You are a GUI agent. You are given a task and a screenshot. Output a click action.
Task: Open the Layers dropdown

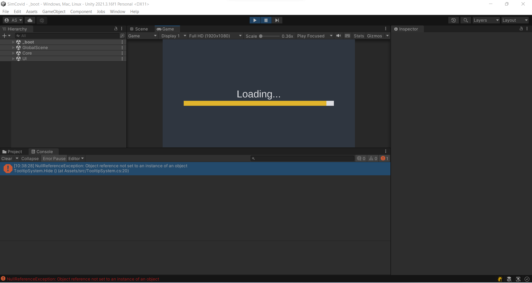coord(486,20)
